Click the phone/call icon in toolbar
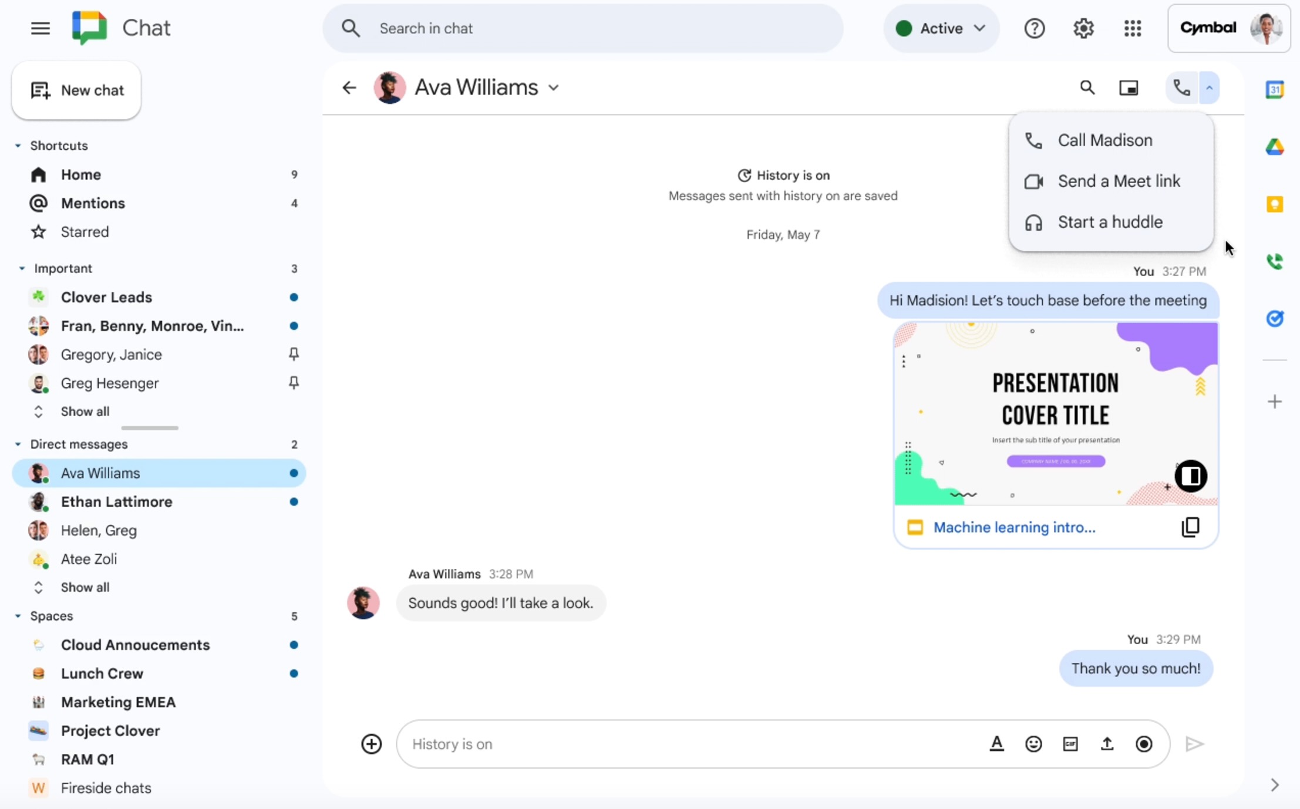 click(1179, 87)
